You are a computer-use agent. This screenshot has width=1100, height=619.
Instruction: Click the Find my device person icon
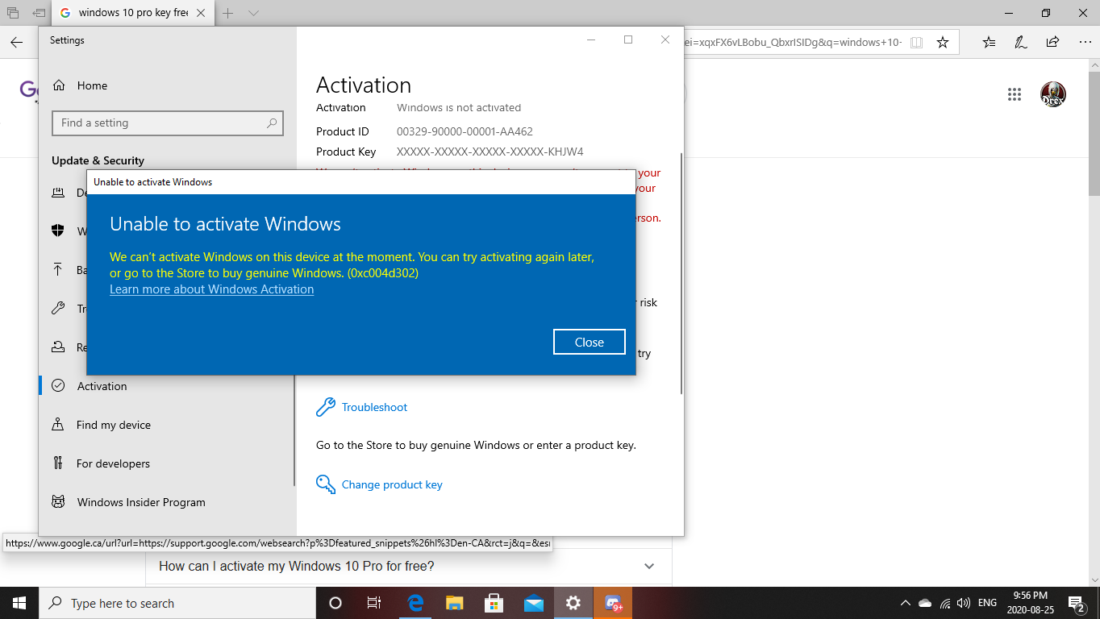pos(58,424)
